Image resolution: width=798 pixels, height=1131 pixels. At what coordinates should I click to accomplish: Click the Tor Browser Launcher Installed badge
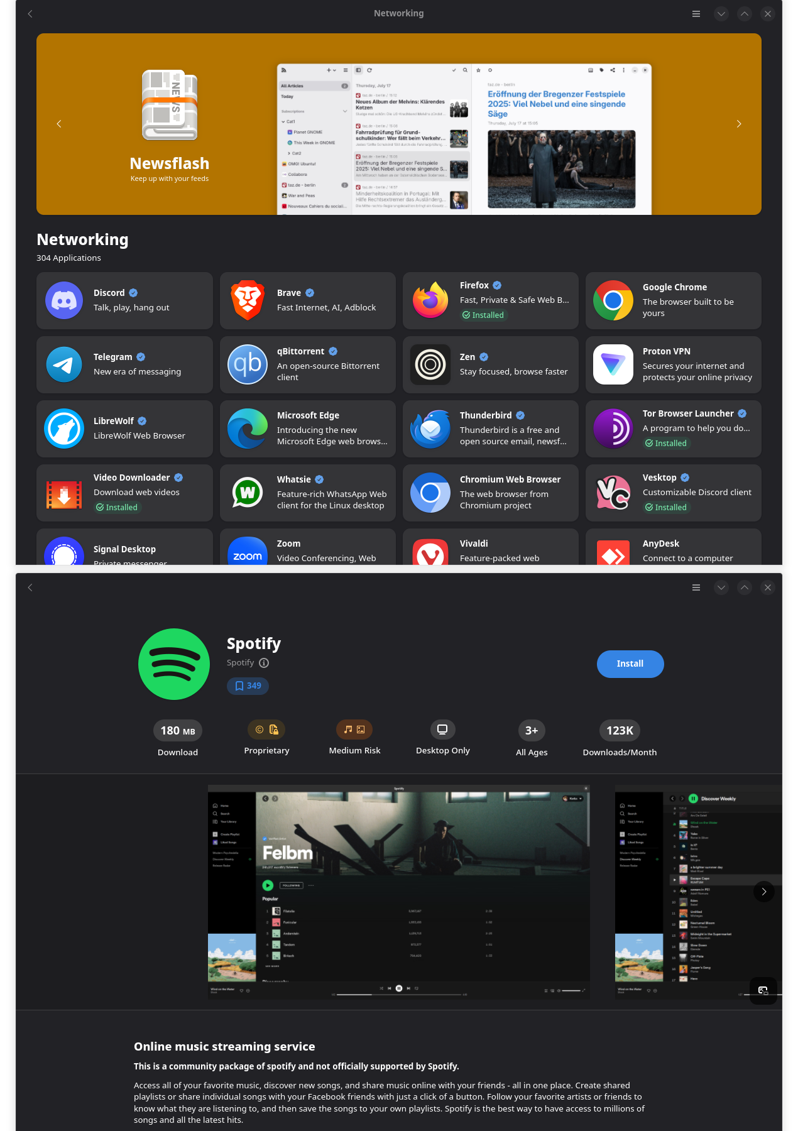(666, 444)
